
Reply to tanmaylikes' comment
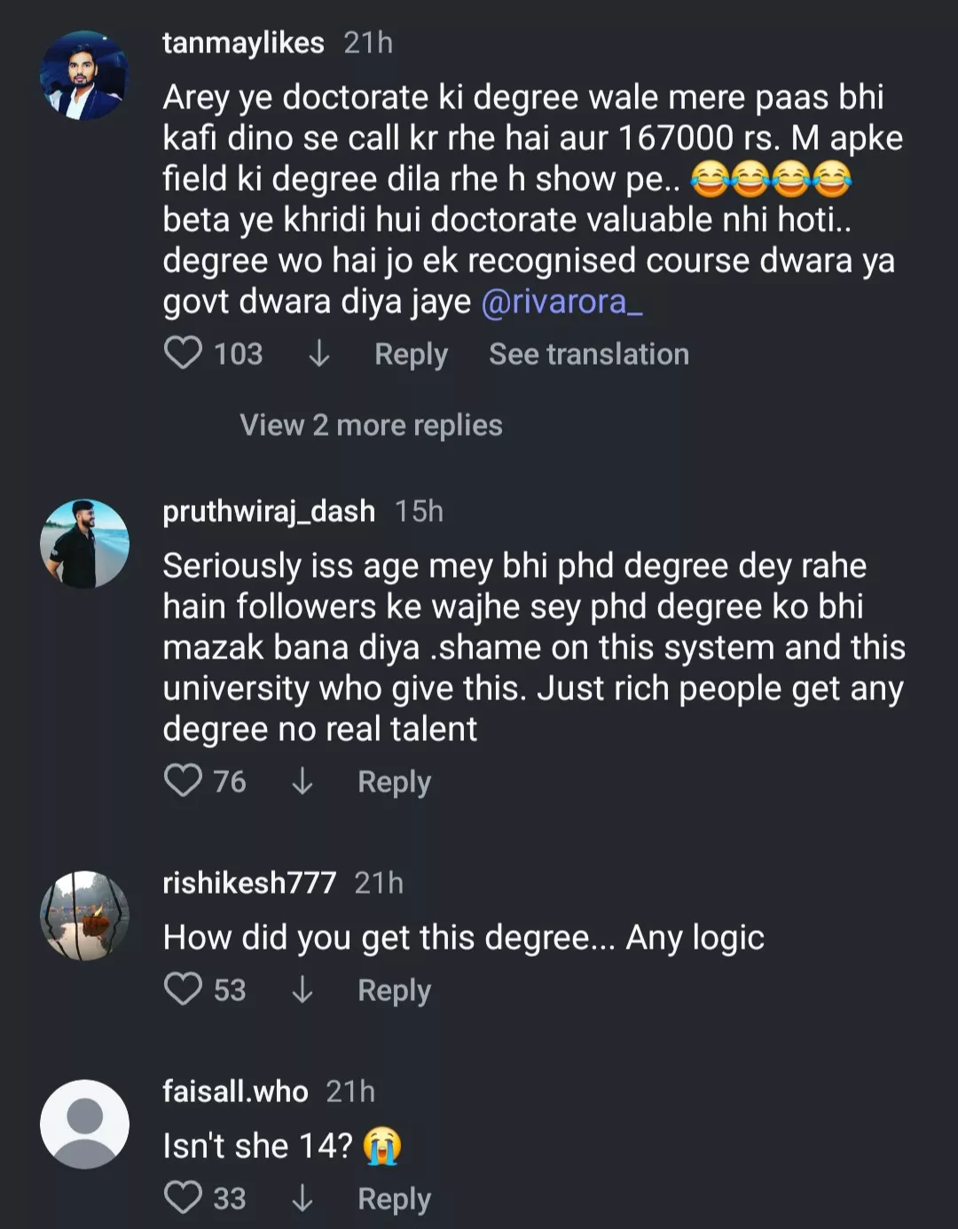(411, 354)
